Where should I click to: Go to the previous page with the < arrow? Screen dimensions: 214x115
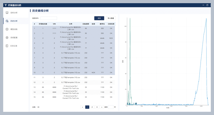click(x=82, y=107)
